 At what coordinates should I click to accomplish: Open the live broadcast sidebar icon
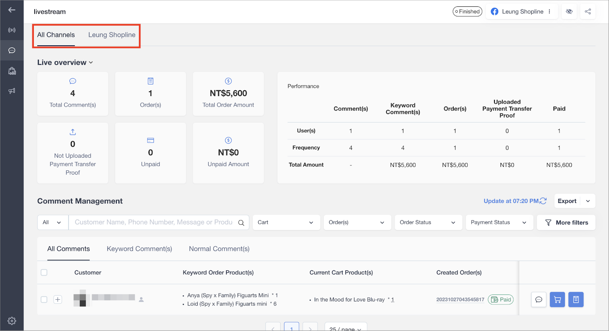[12, 30]
